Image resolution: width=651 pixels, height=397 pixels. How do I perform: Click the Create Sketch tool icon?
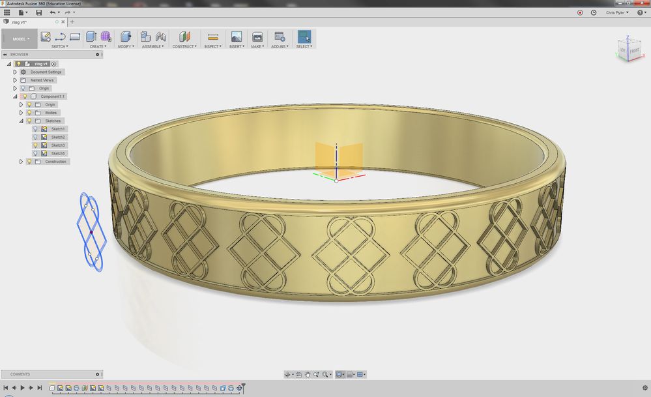click(x=46, y=37)
